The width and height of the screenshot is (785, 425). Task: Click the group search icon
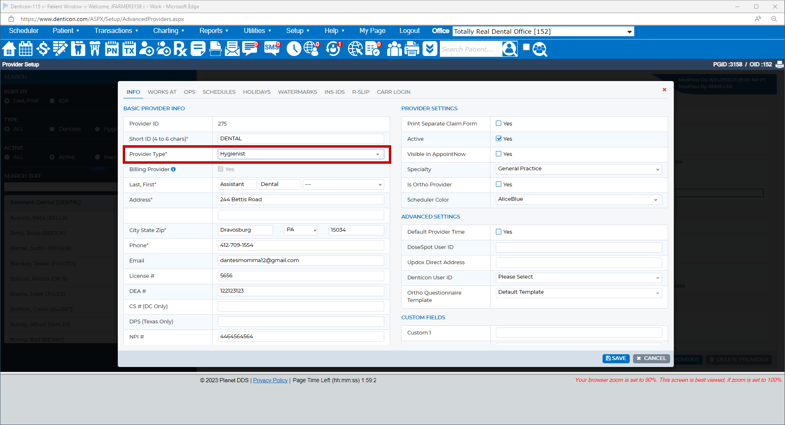pyautogui.click(x=540, y=49)
